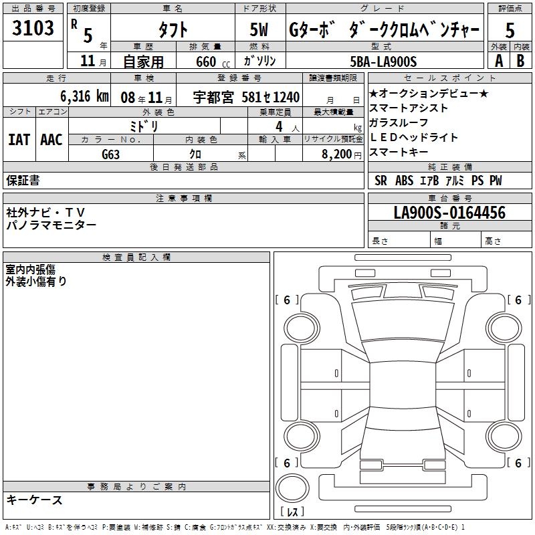
Task: Click the registration month 11月 under 初度登録
Action: tap(93, 61)
